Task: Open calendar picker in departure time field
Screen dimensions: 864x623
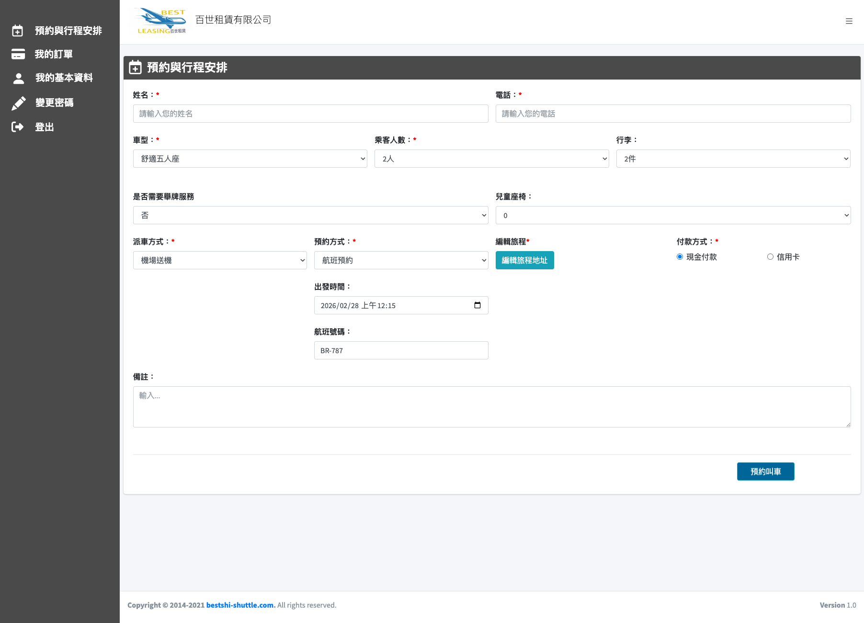Action: coord(477,305)
